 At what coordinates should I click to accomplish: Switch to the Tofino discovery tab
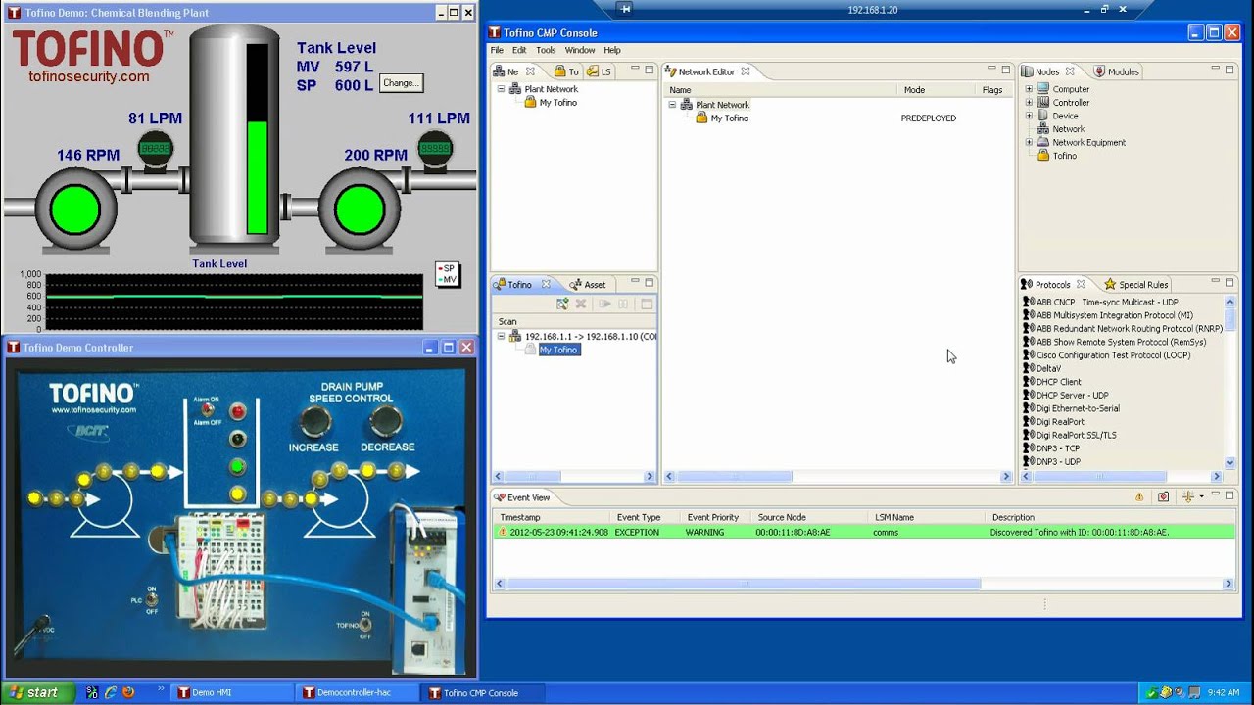click(520, 285)
